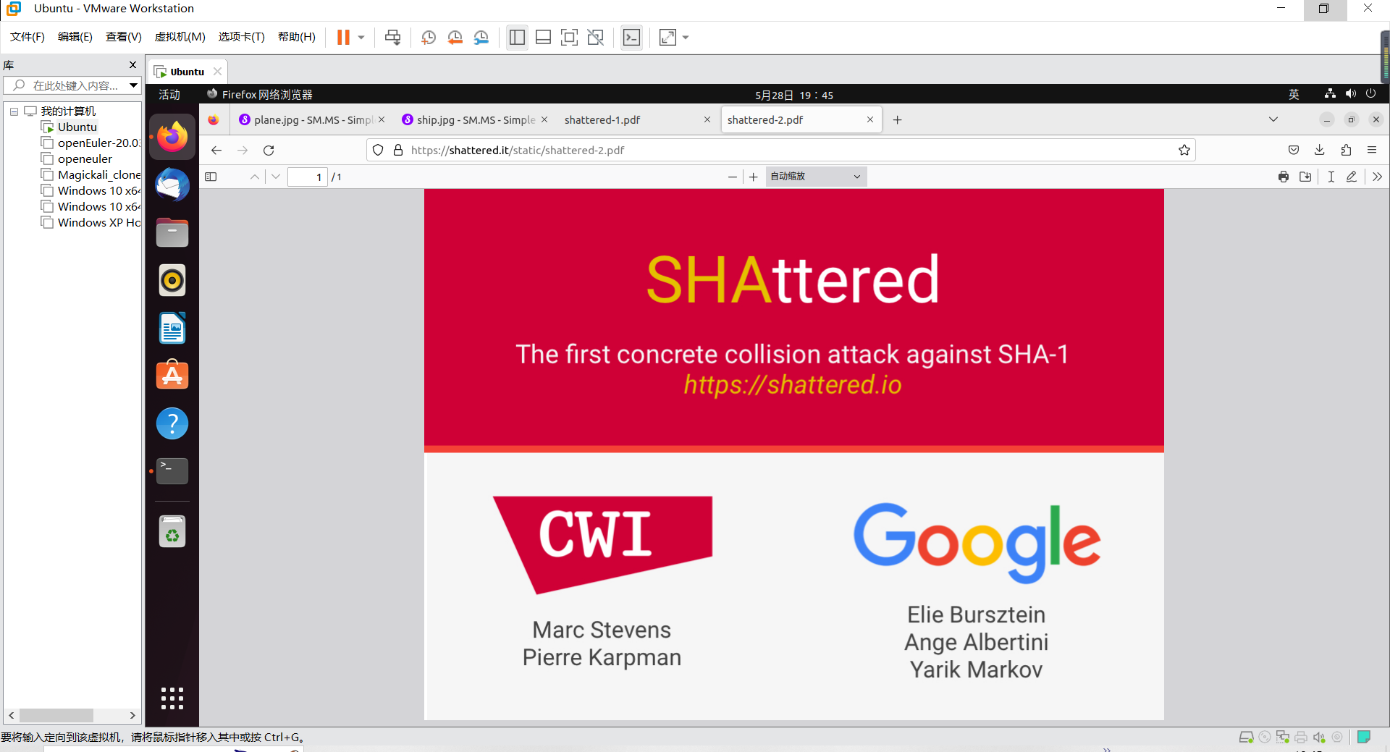
Task: Open the 选项卡(T) menu
Action: tap(242, 37)
